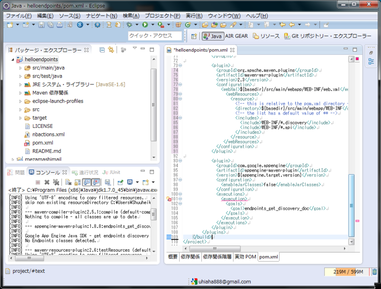The width and height of the screenshot is (381, 289).
Task: Click the クイック・アクセス search field
Action: point(155,36)
